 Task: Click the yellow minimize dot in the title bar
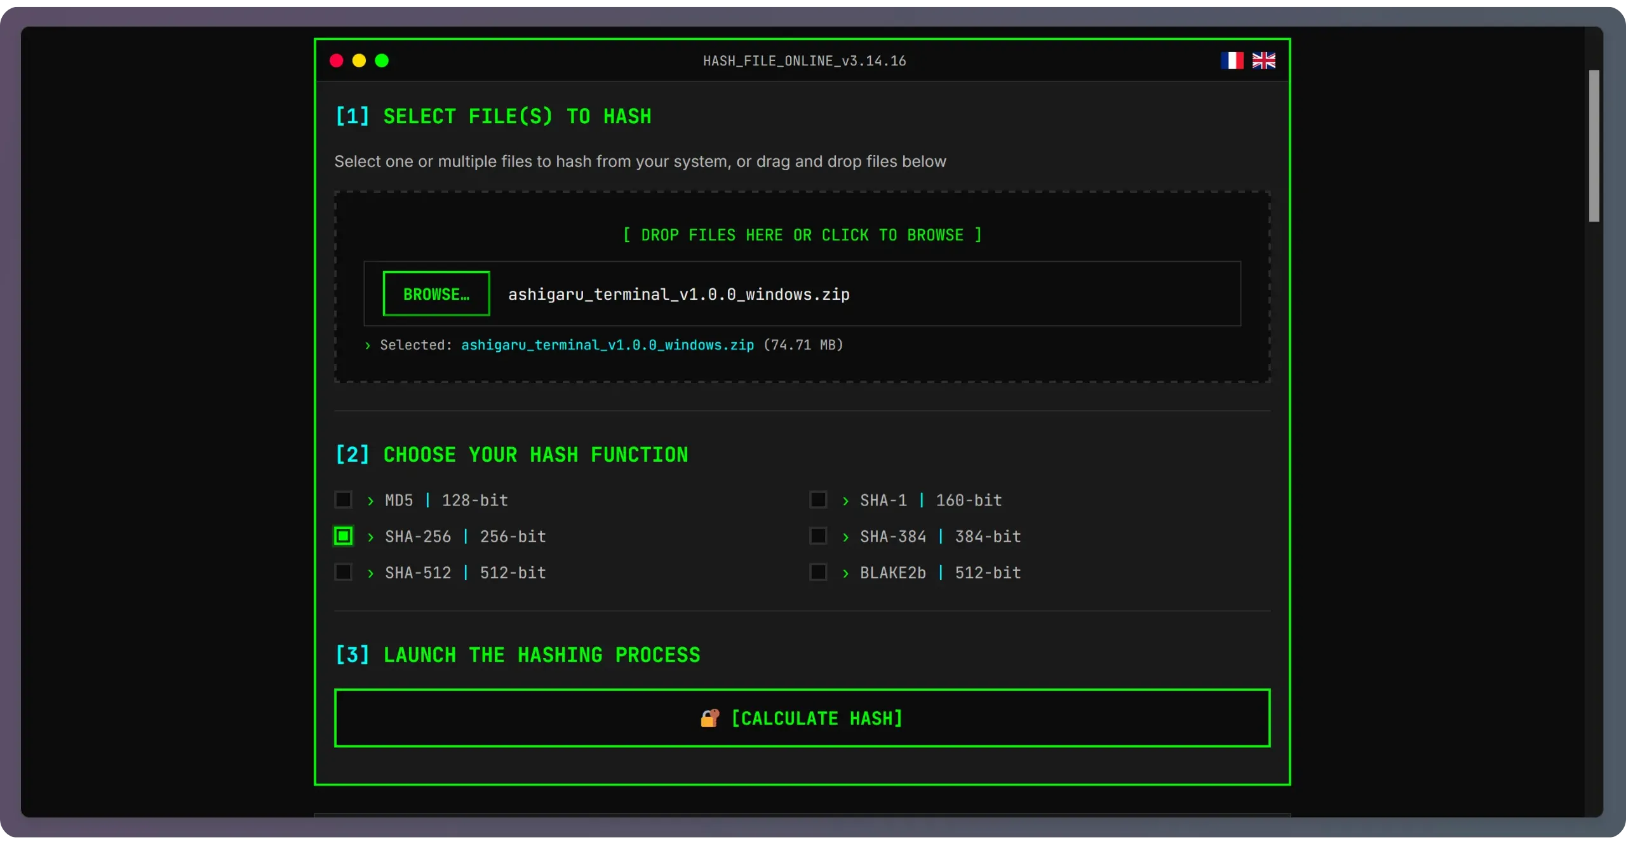click(x=359, y=60)
